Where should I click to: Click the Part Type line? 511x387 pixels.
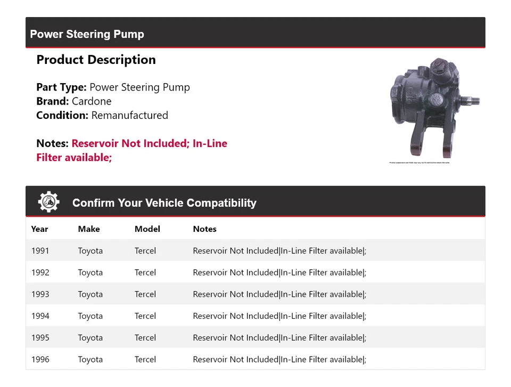pyautogui.click(x=113, y=87)
